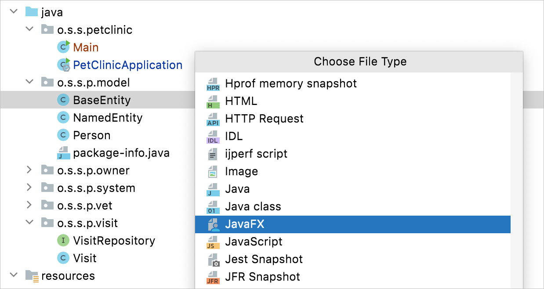Expand the o.s.s.p.vet package
This screenshot has height=289, width=544.
(29, 205)
